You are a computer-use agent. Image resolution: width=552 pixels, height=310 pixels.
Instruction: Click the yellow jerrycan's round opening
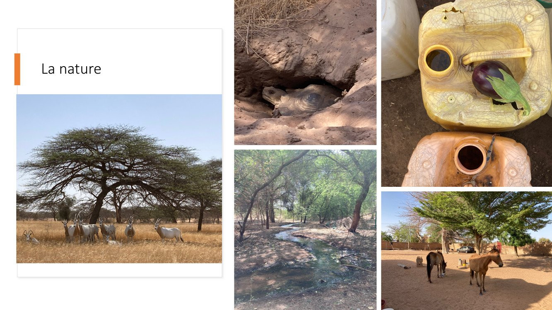(439, 60)
